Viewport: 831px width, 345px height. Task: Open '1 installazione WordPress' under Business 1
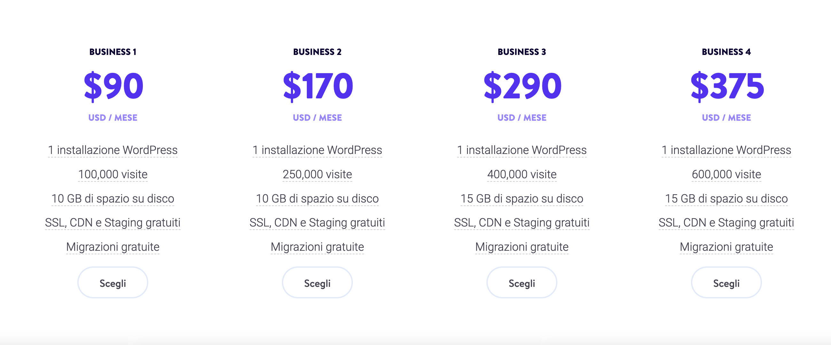coord(113,149)
